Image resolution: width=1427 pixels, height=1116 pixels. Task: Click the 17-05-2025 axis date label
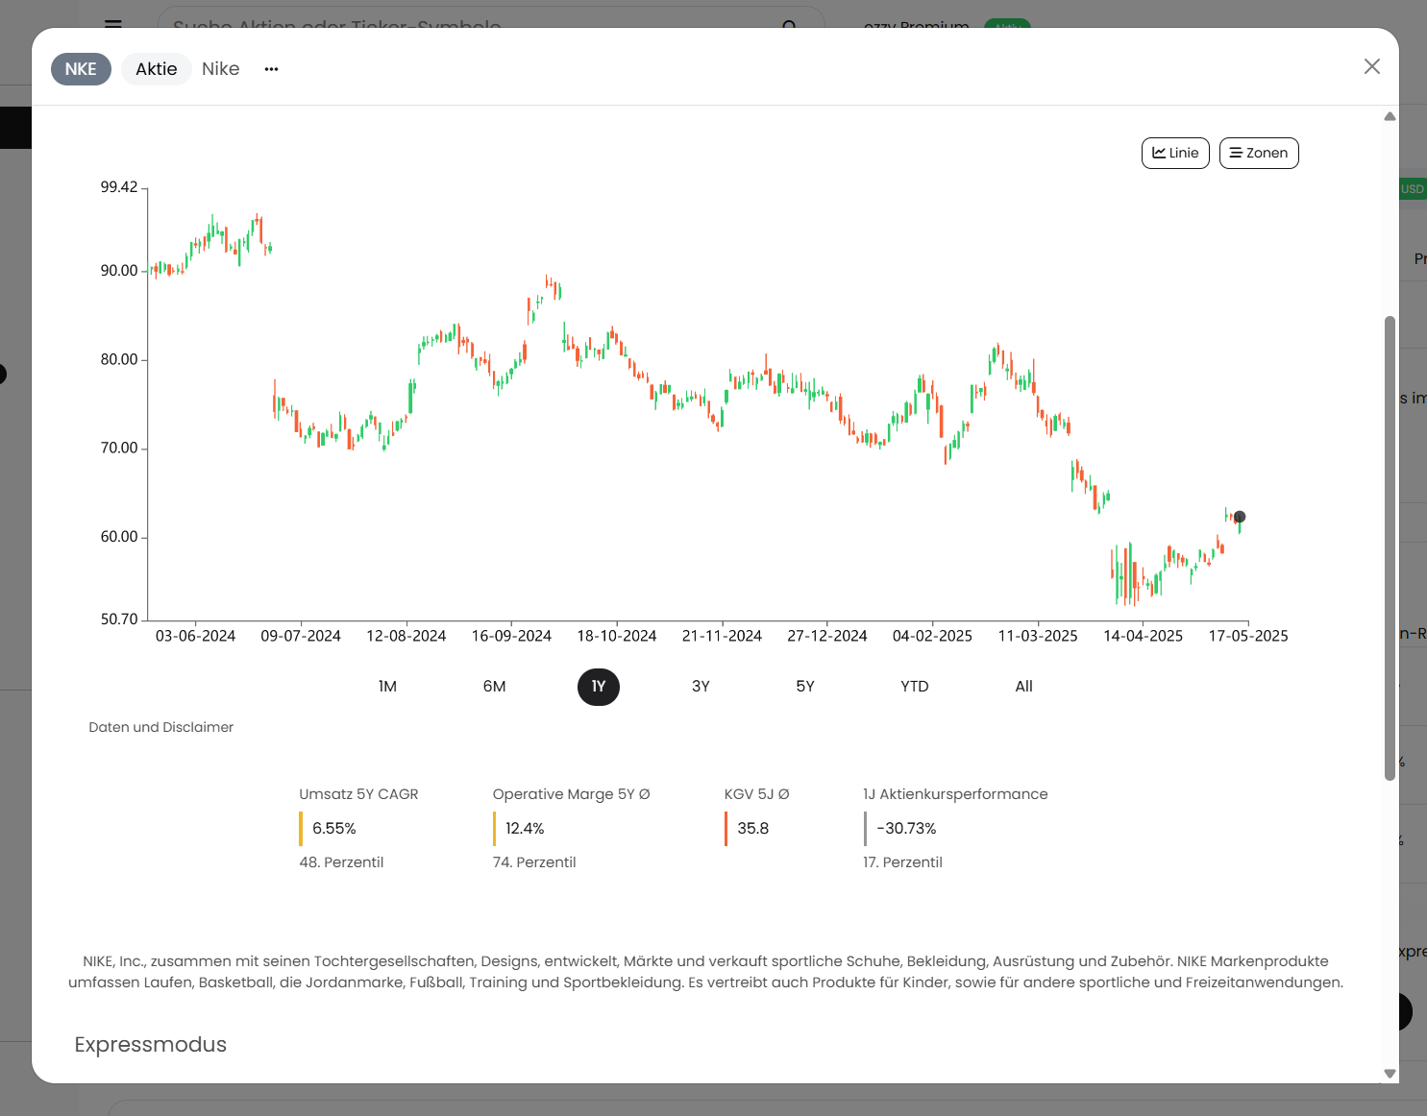point(1248,636)
